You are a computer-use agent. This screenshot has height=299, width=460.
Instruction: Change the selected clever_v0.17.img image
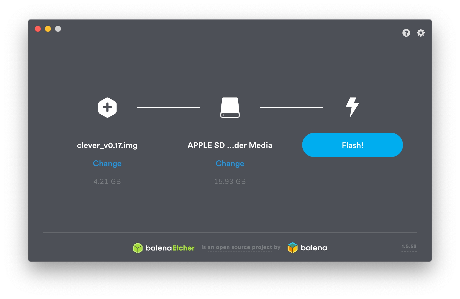tap(107, 164)
